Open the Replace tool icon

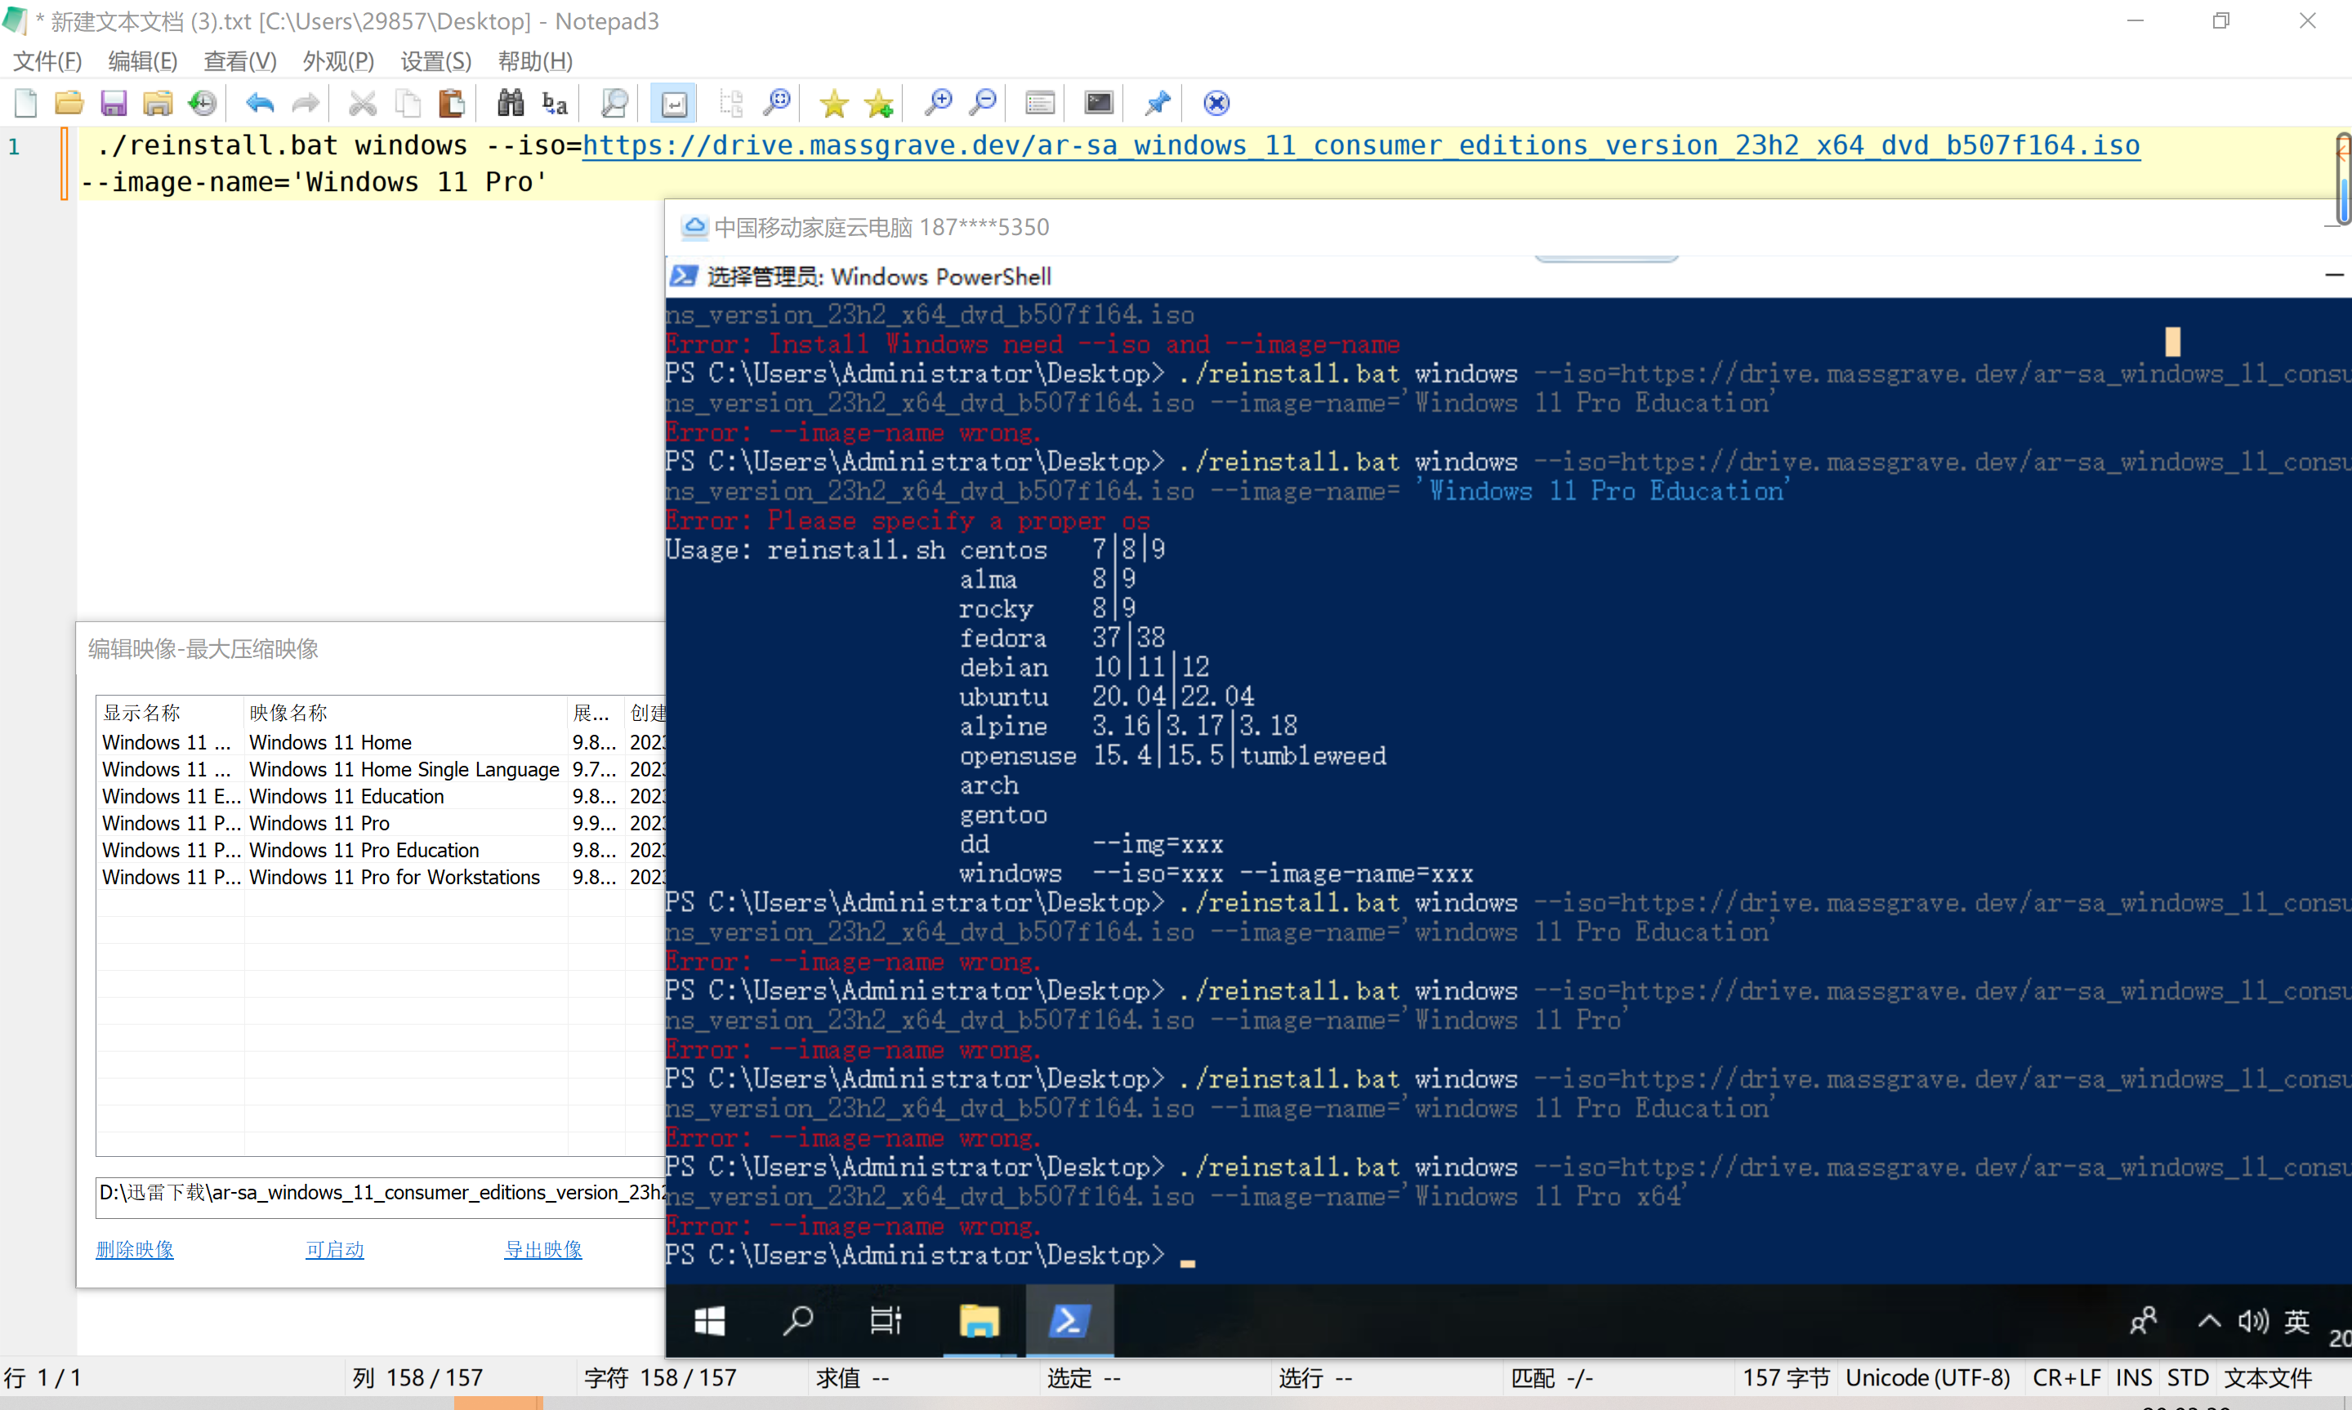coord(554,103)
